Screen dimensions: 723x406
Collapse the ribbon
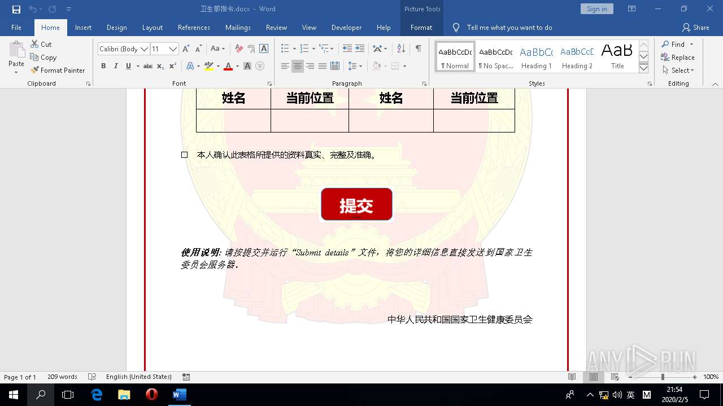[715, 84]
